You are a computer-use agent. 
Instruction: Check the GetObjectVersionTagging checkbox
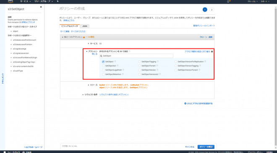(x=176, y=66)
